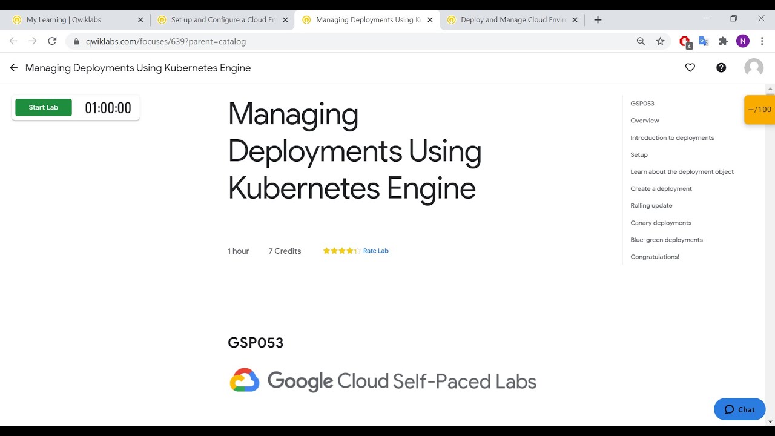Close the Managing Deployments tab
775x436 pixels.
coord(430,20)
